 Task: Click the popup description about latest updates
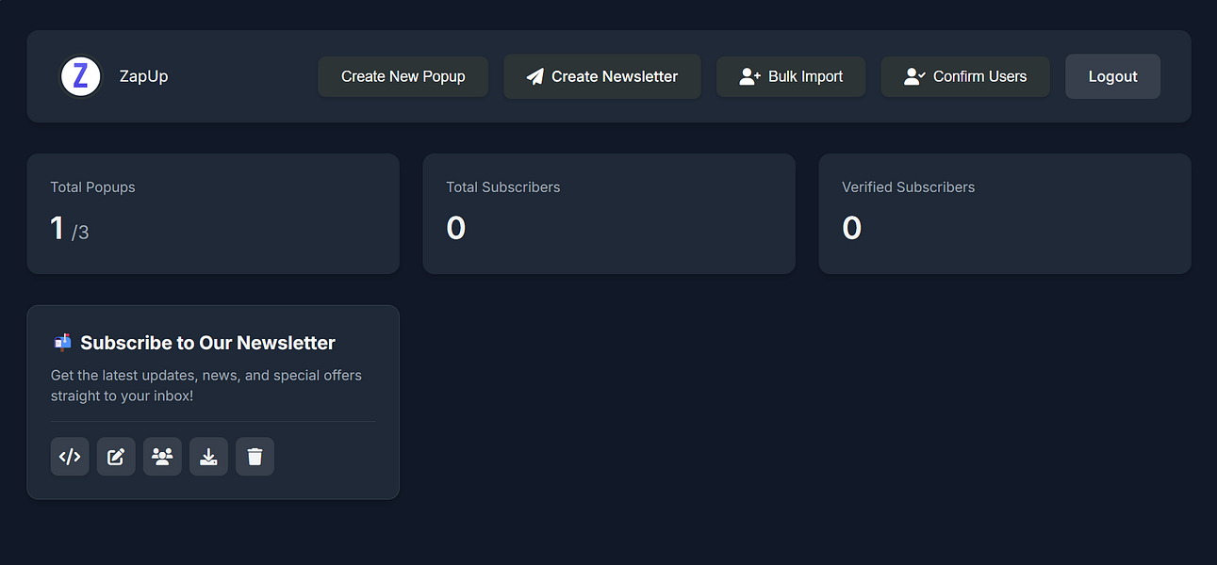(206, 385)
